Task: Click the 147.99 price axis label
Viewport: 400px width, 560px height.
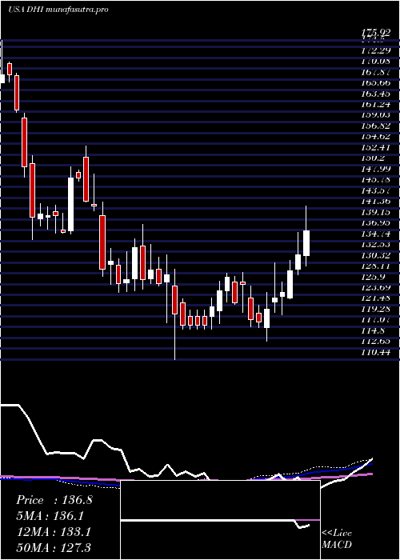Action: (375, 169)
